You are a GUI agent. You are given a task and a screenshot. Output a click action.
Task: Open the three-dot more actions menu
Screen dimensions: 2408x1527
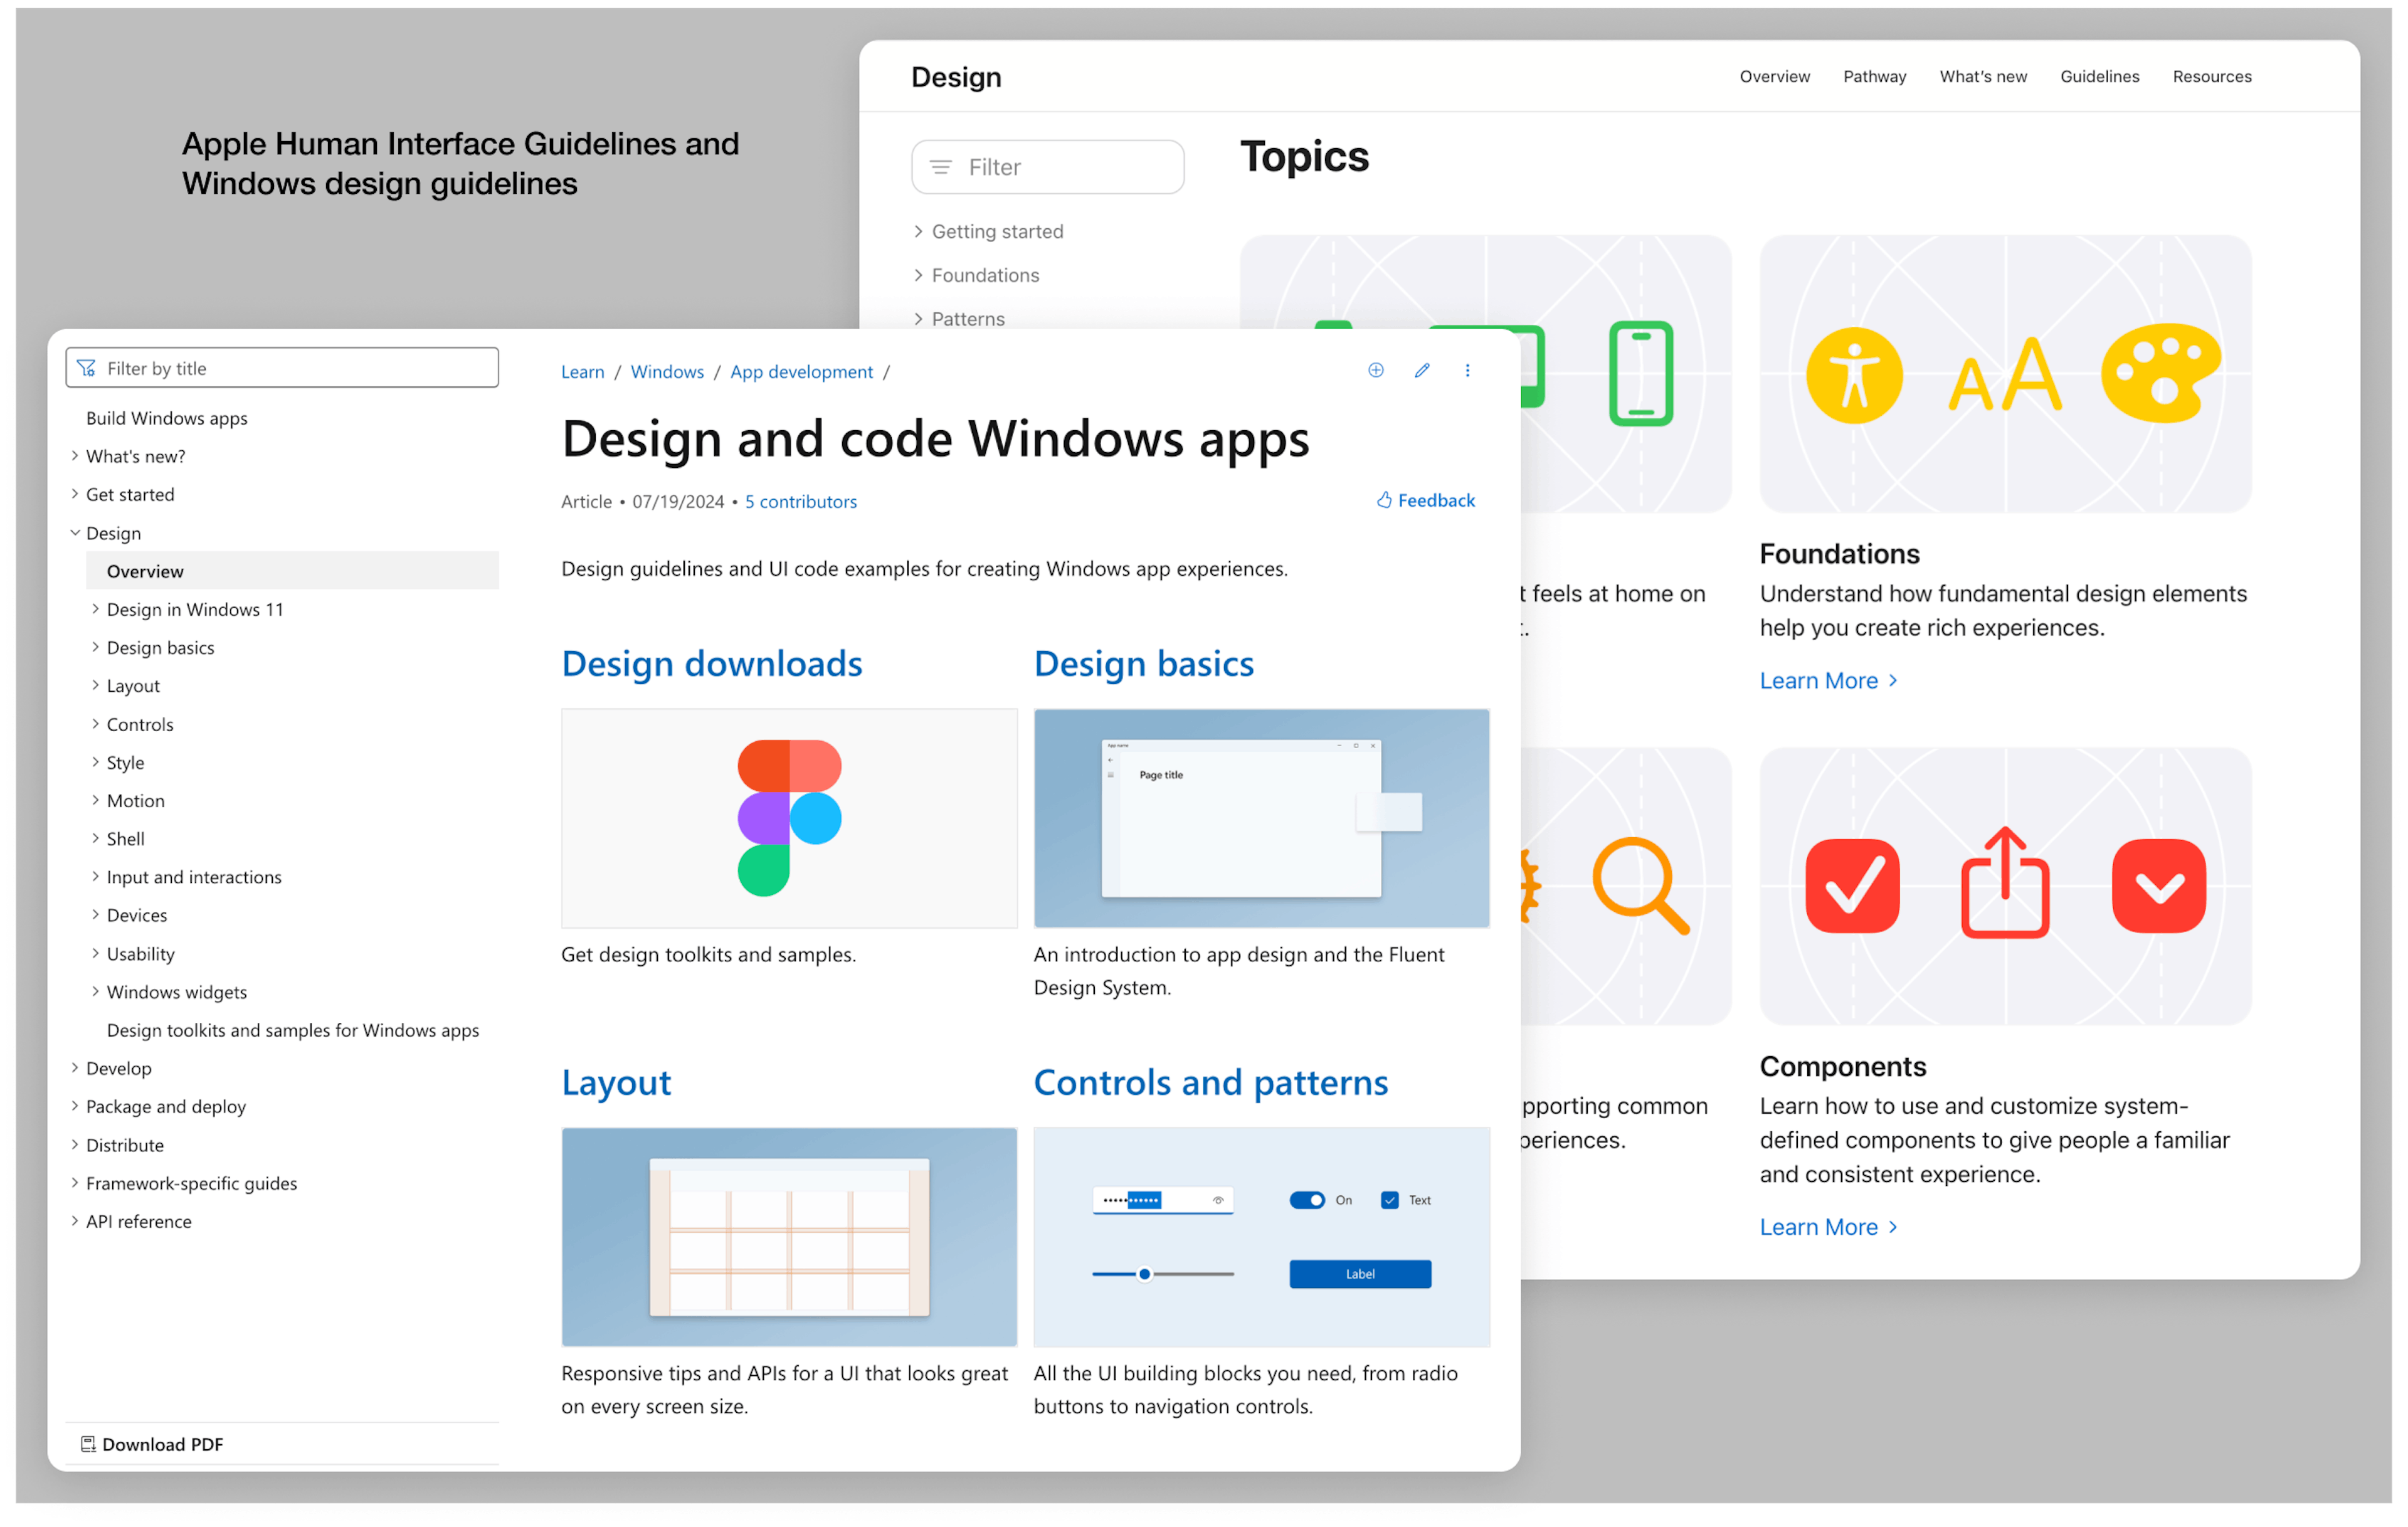1467,371
